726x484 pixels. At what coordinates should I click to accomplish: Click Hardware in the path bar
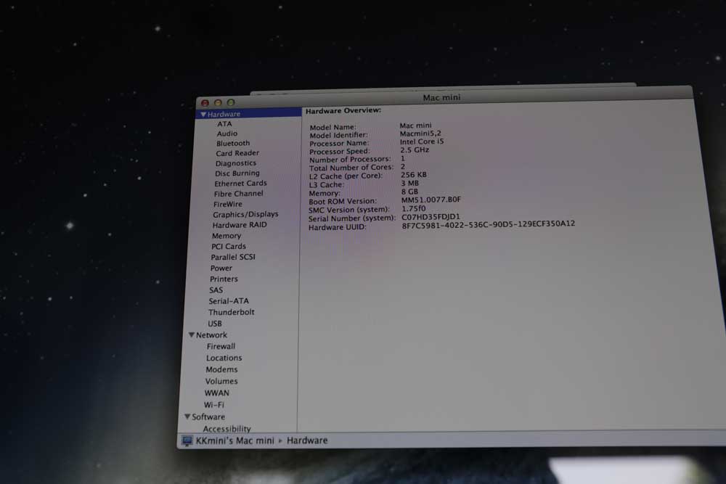coord(307,440)
